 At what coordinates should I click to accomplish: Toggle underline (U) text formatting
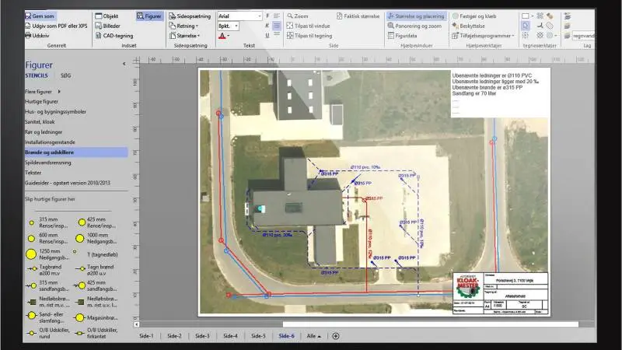pos(267,35)
